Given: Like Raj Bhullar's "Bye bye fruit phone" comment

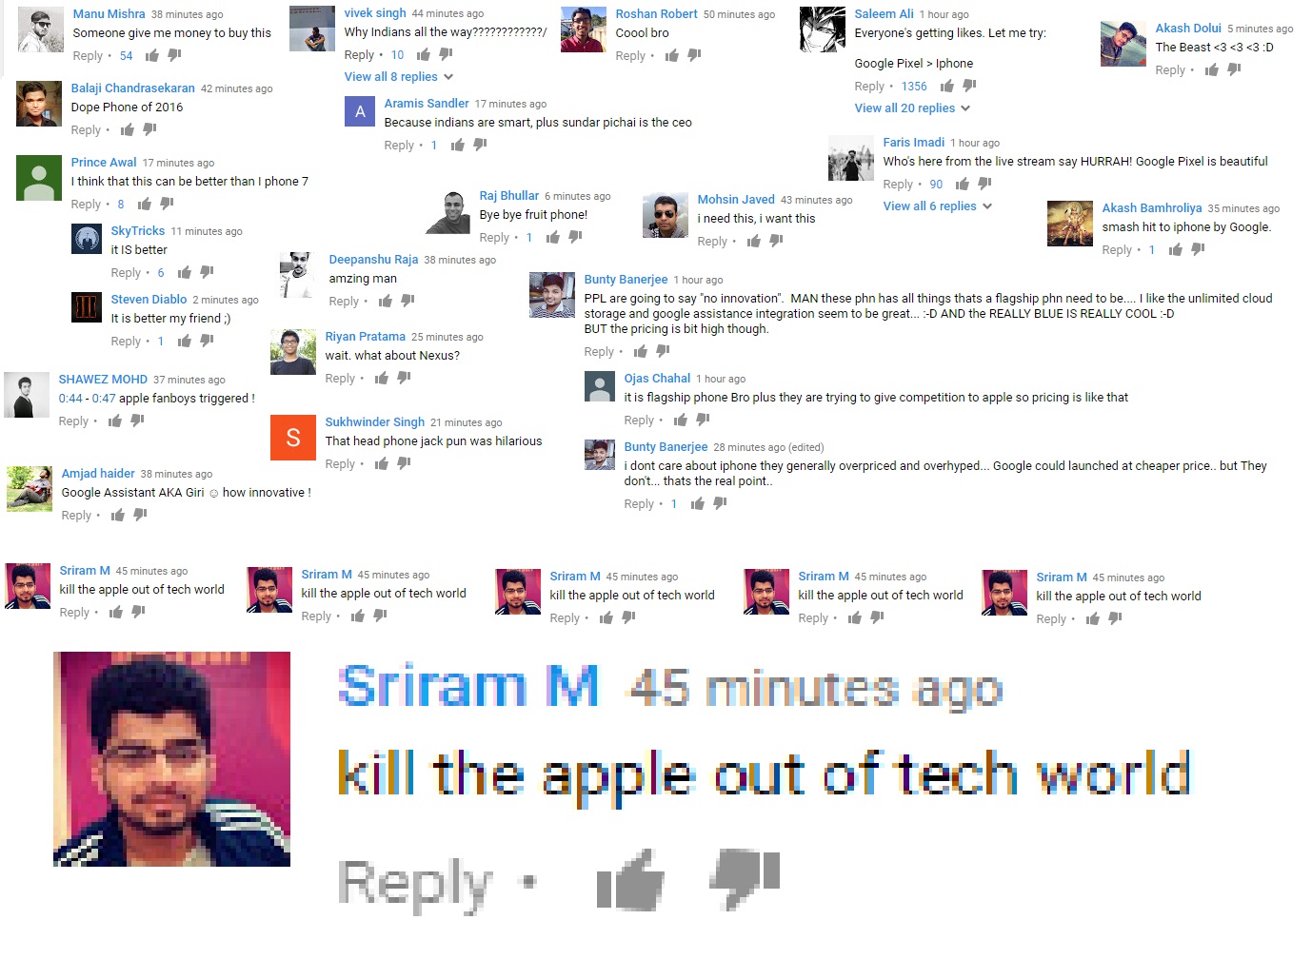Looking at the screenshot, I should click(553, 237).
